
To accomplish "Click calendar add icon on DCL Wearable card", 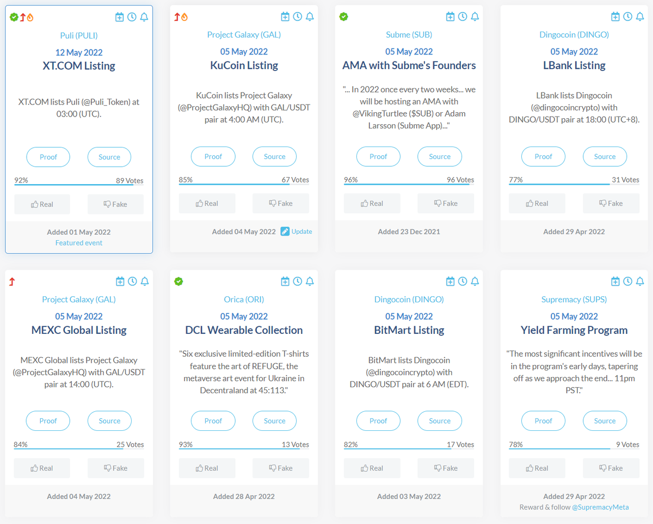I will click(285, 282).
